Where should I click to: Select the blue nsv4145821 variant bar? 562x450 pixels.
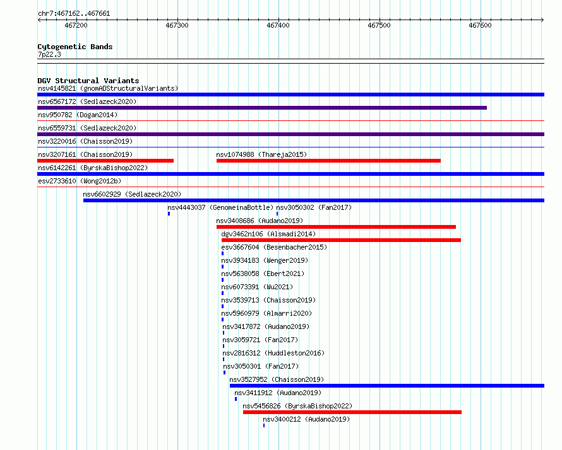point(290,95)
